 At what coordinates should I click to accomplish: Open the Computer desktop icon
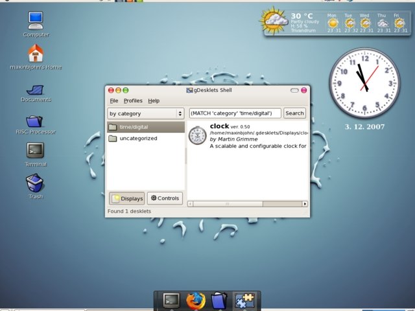click(x=36, y=21)
